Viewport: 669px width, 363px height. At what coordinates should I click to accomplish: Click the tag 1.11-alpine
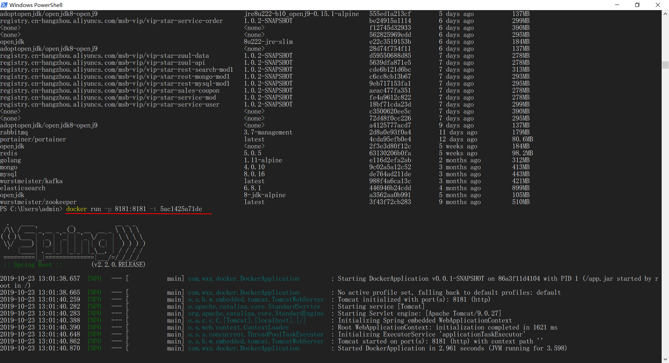(263, 160)
